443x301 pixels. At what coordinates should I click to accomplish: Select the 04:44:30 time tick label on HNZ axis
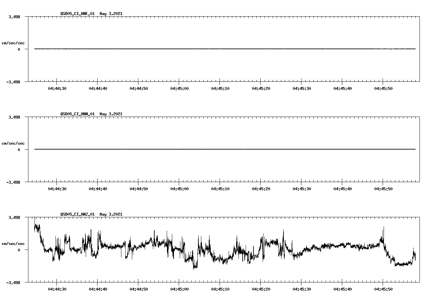(58, 289)
